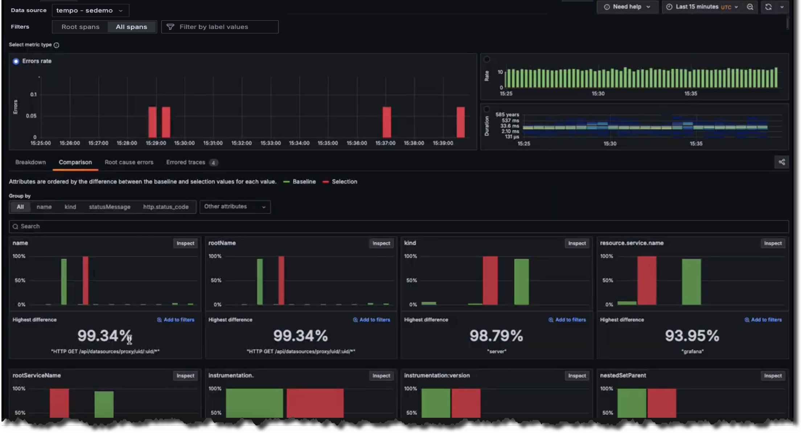Viewport: 801px width, 433px height.
Task: Select the Errors rate radio button
Action: pos(16,61)
